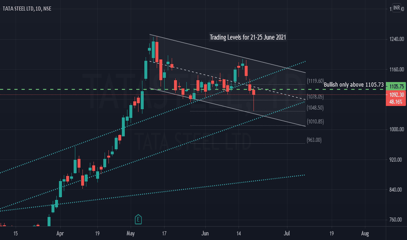This screenshot has width=407, height=240.
Task: Click 1160.00 on the price axis
Action: click(x=397, y=69)
